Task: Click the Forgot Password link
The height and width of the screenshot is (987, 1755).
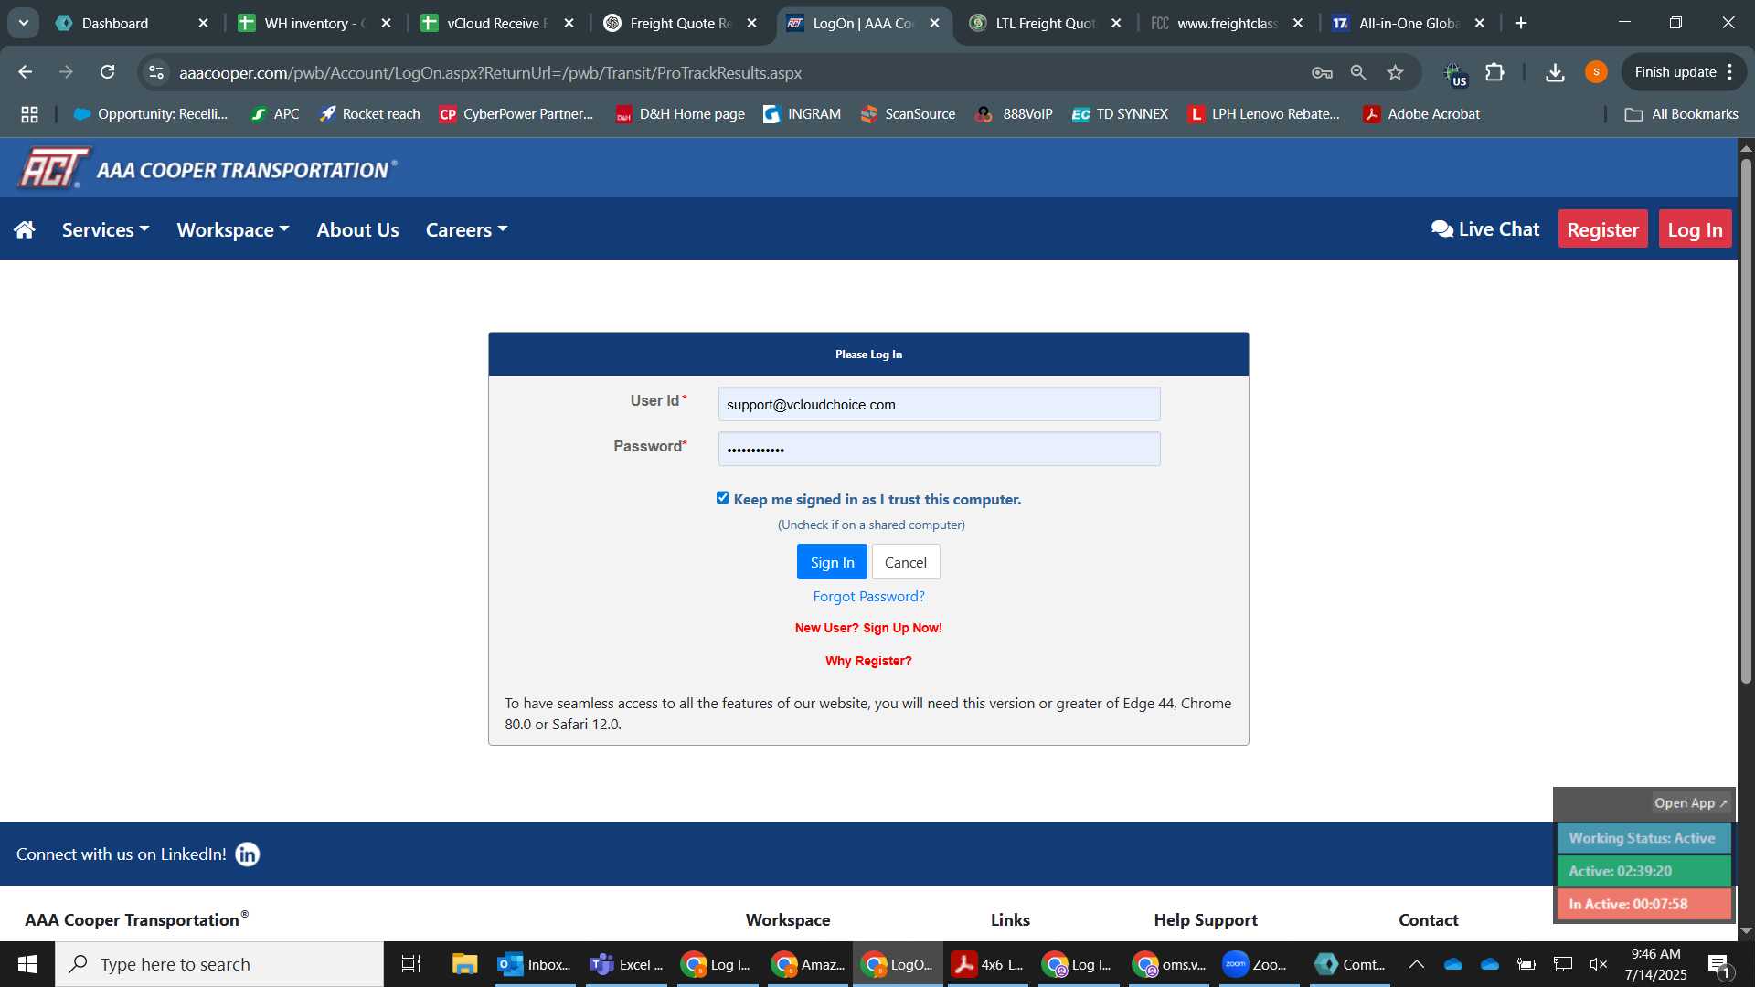Action: pos(868,596)
